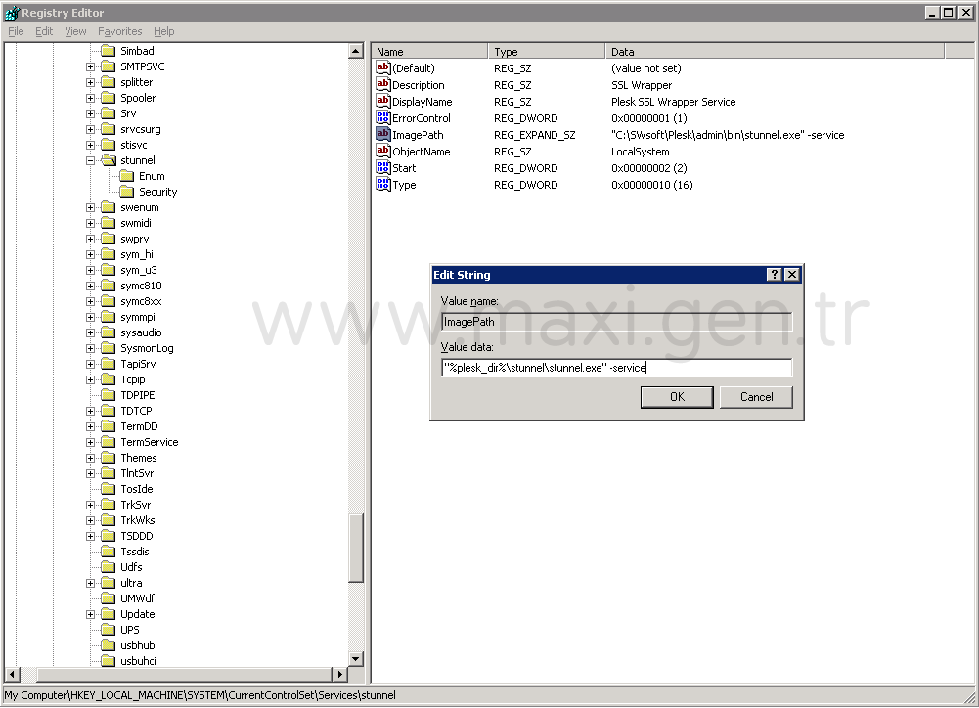979x708 pixels.
Task: Click the selected ImagePath value icon
Action: pyautogui.click(x=382, y=134)
